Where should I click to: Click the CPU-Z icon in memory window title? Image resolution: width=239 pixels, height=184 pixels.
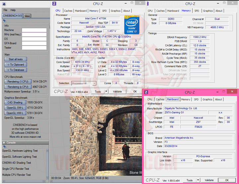[x=147, y=4]
